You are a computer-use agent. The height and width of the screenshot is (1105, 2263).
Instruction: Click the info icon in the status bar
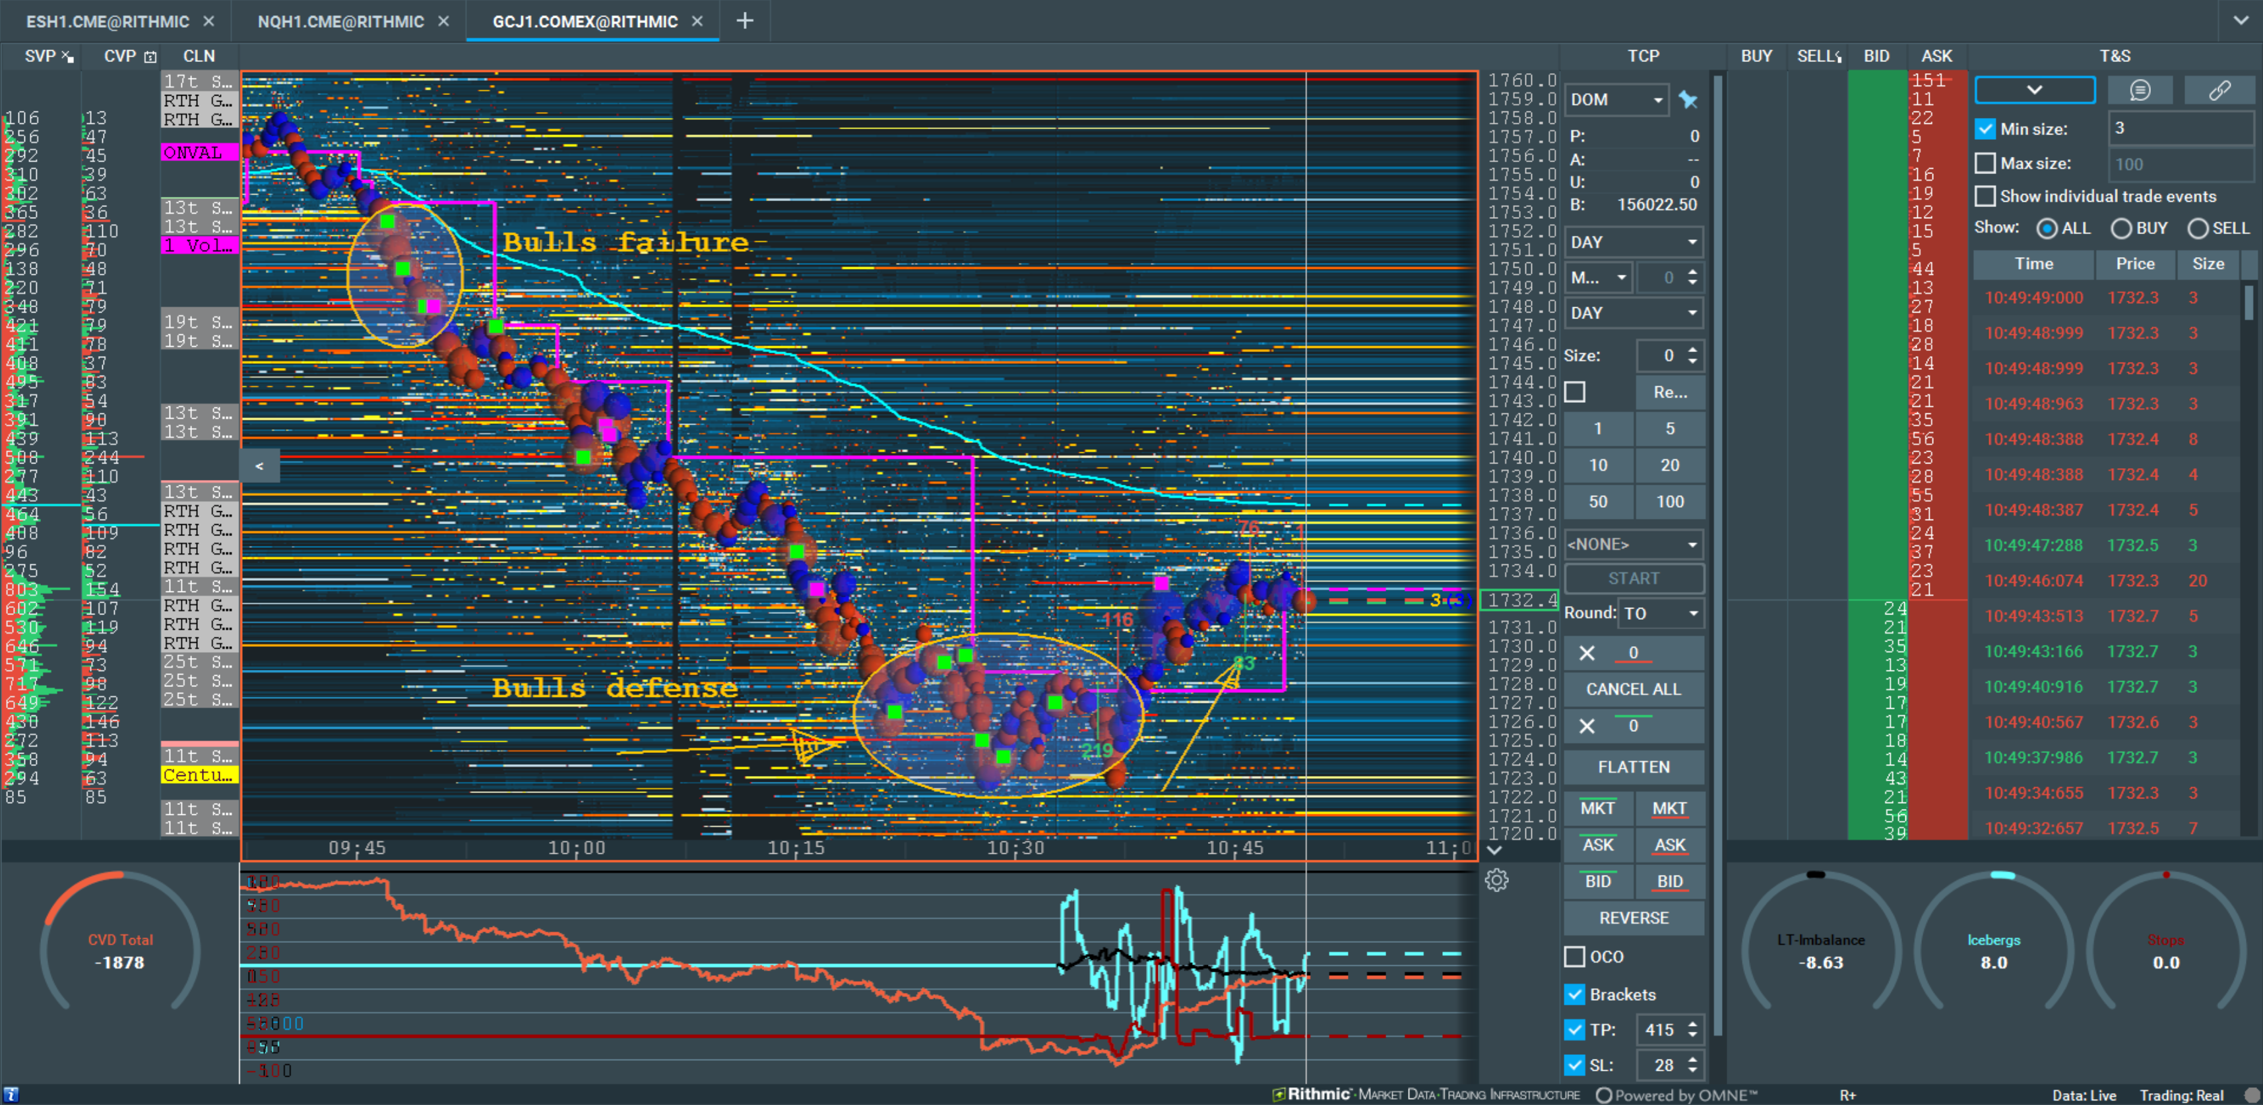pyautogui.click(x=11, y=1094)
